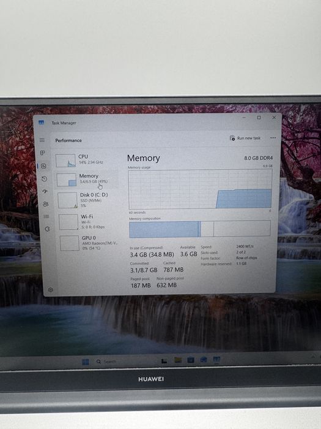Select the GPU 0 performance item
This screenshot has height=429, width=321.
point(90,243)
